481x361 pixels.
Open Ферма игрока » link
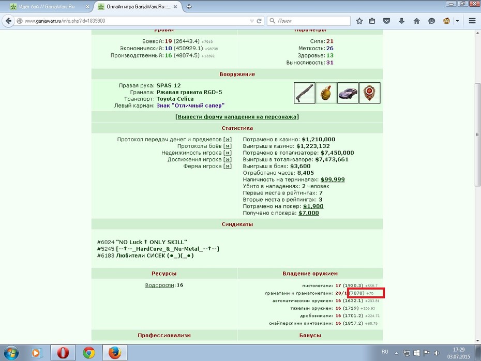pos(227,167)
